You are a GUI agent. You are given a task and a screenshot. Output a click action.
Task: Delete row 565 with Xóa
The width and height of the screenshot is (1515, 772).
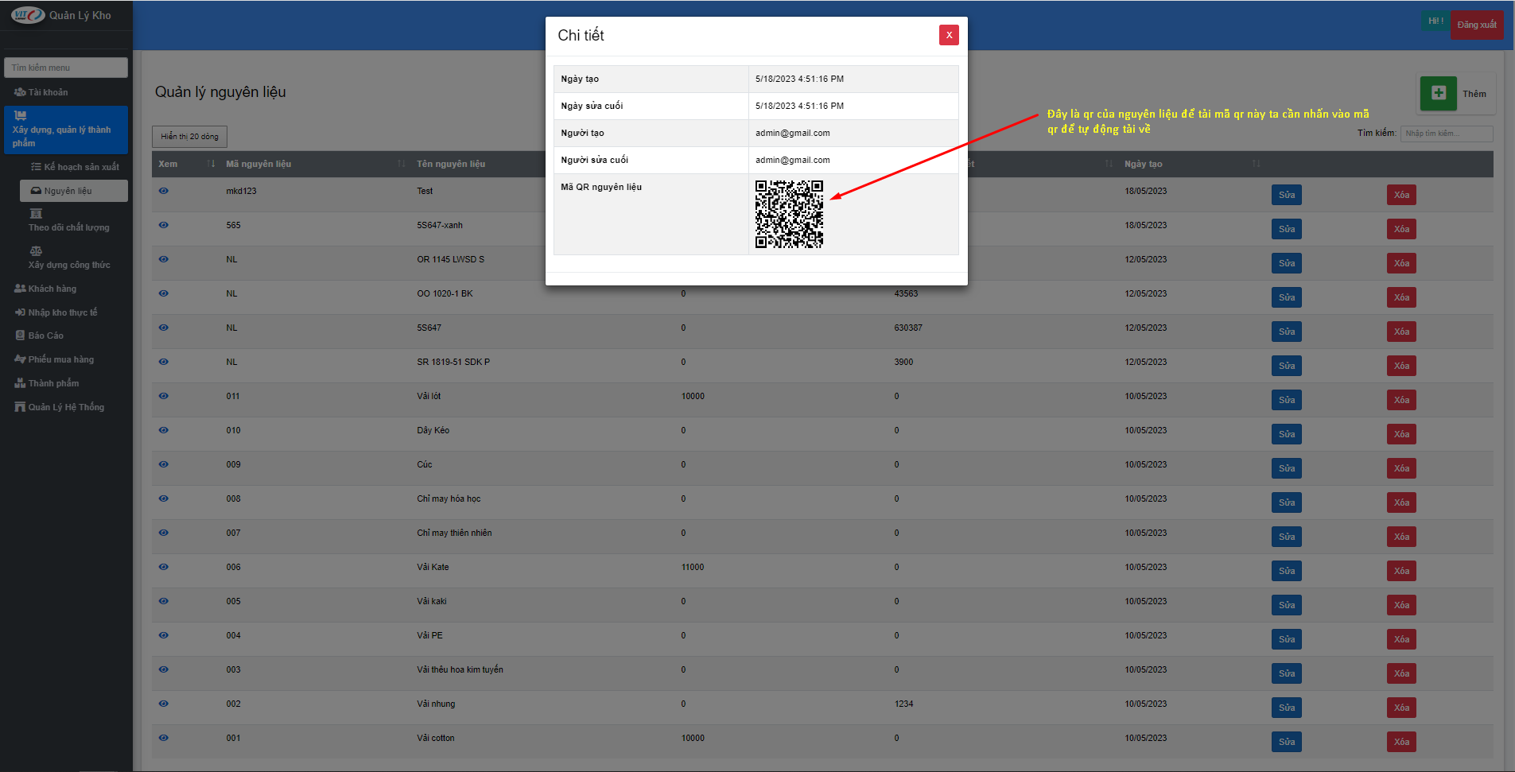point(1401,229)
